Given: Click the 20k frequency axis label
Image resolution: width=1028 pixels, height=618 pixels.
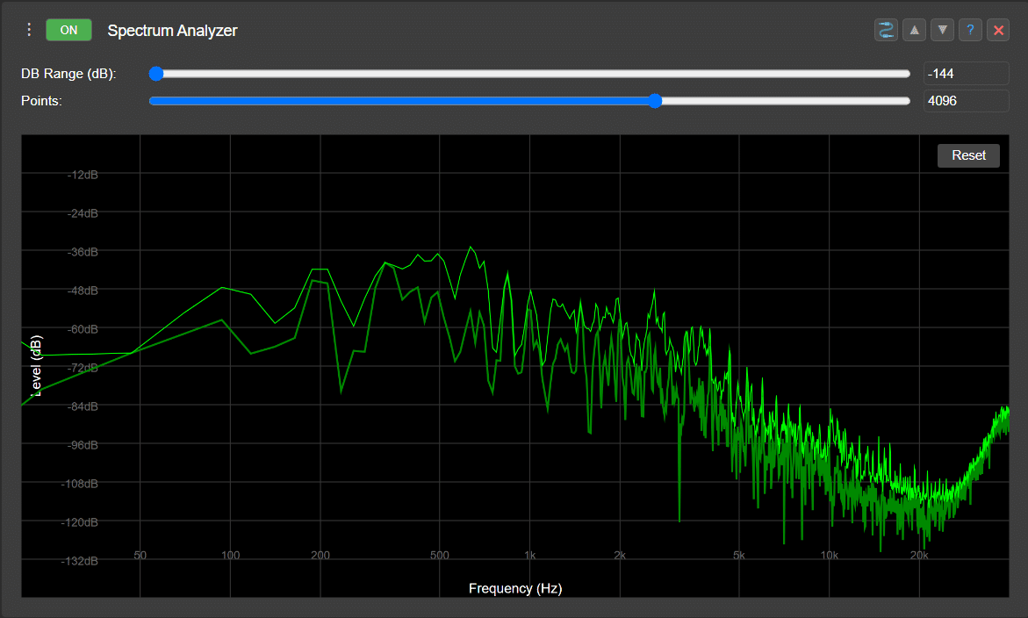Looking at the screenshot, I should (x=919, y=555).
